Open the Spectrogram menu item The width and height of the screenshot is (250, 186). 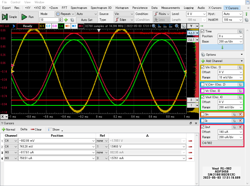pyautogui.click(x=79, y=8)
